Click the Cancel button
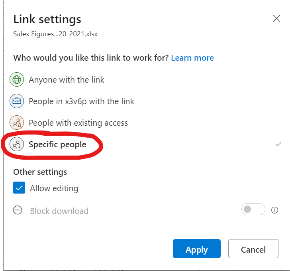Viewport: 290px width, 271px height. pyautogui.click(x=253, y=250)
